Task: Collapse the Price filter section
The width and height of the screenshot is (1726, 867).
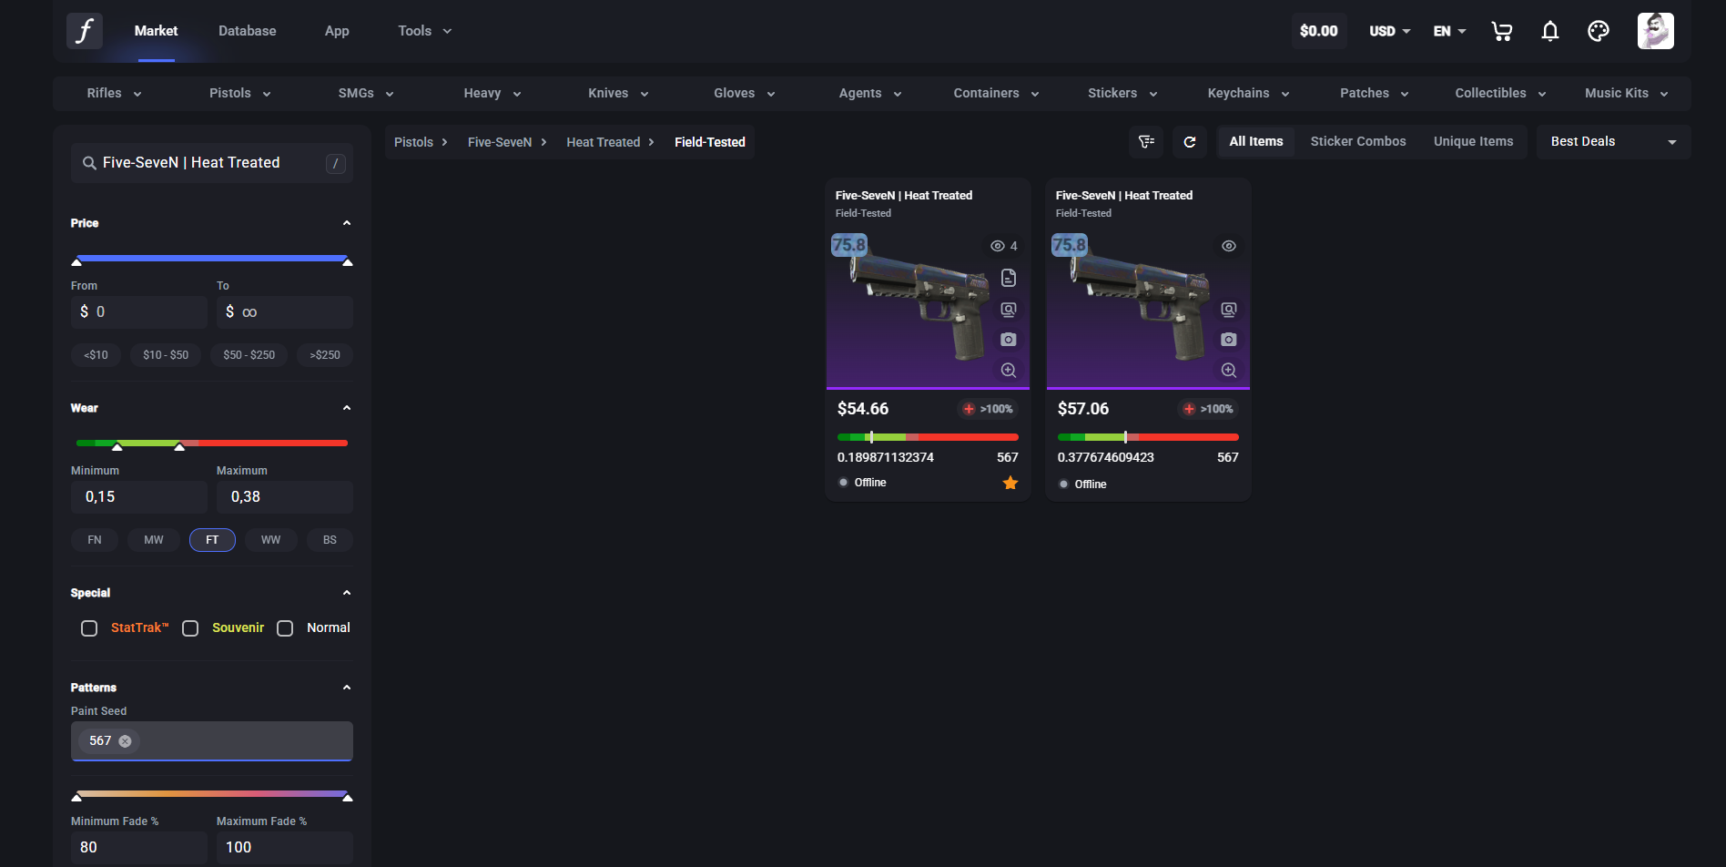Action: click(347, 223)
